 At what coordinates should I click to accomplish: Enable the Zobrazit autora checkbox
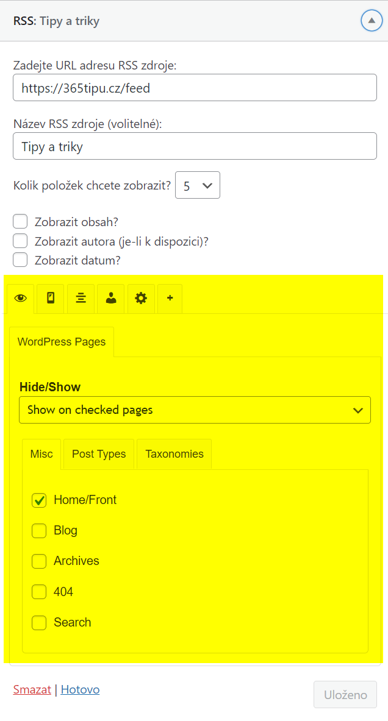pos(20,241)
